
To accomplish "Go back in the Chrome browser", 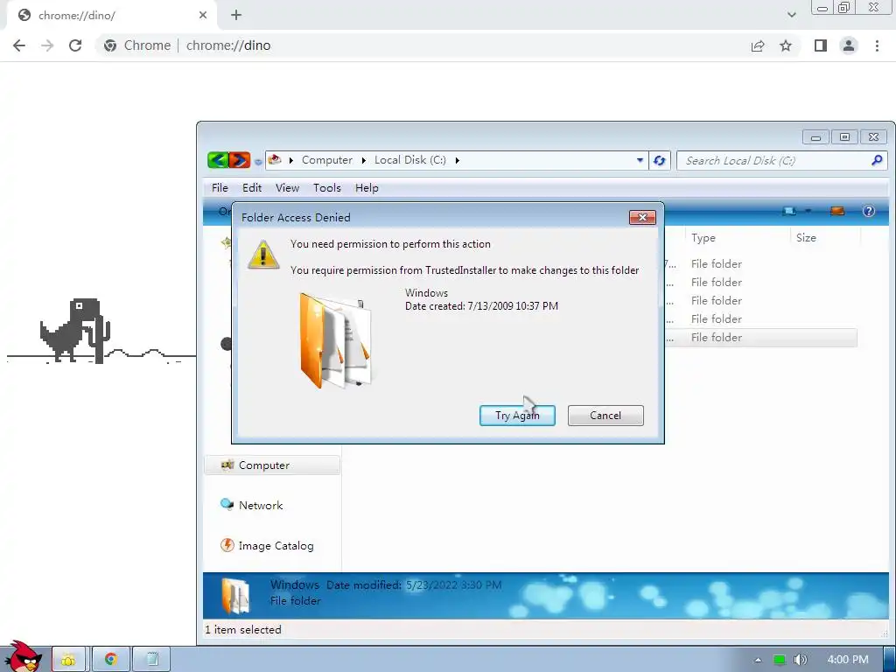I will pyautogui.click(x=19, y=45).
